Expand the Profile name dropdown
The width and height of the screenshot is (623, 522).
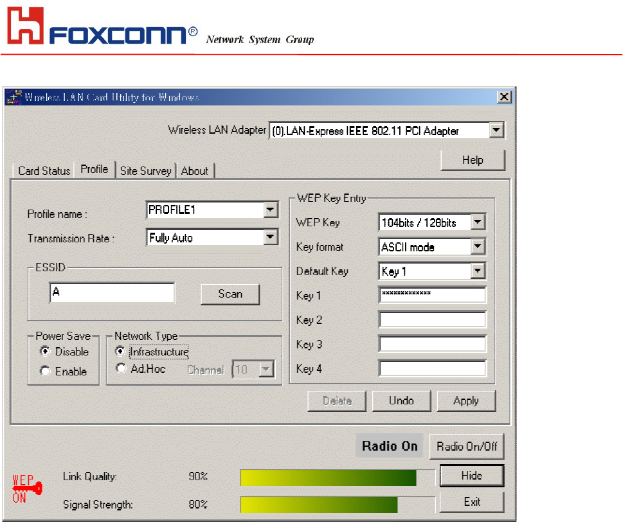(x=270, y=210)
